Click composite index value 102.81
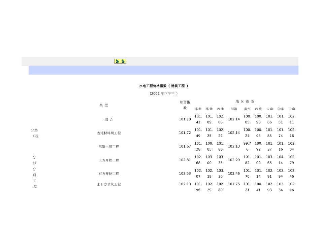 [185, 160]
